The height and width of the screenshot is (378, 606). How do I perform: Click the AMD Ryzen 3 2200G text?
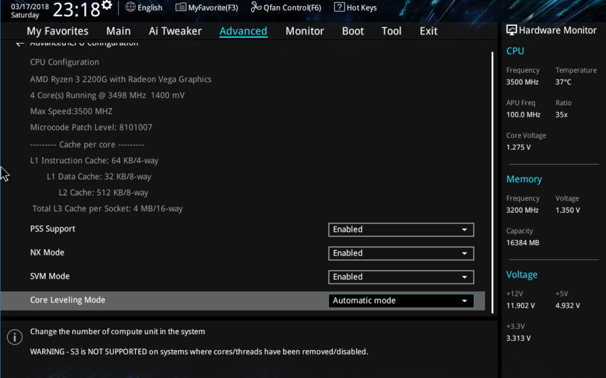[121, 79]
